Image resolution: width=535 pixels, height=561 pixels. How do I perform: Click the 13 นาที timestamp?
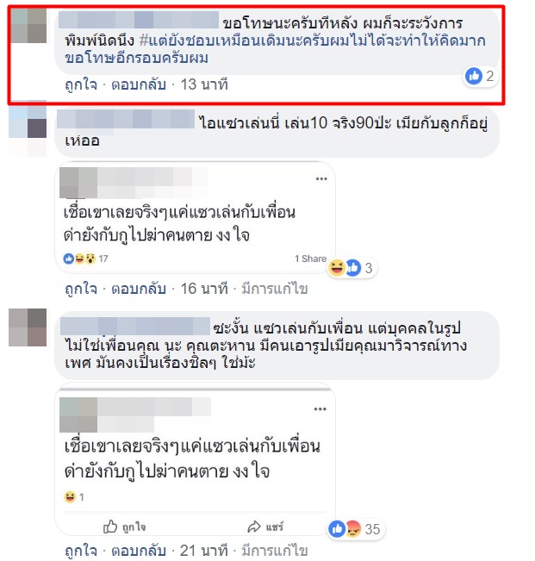point(204,84)
